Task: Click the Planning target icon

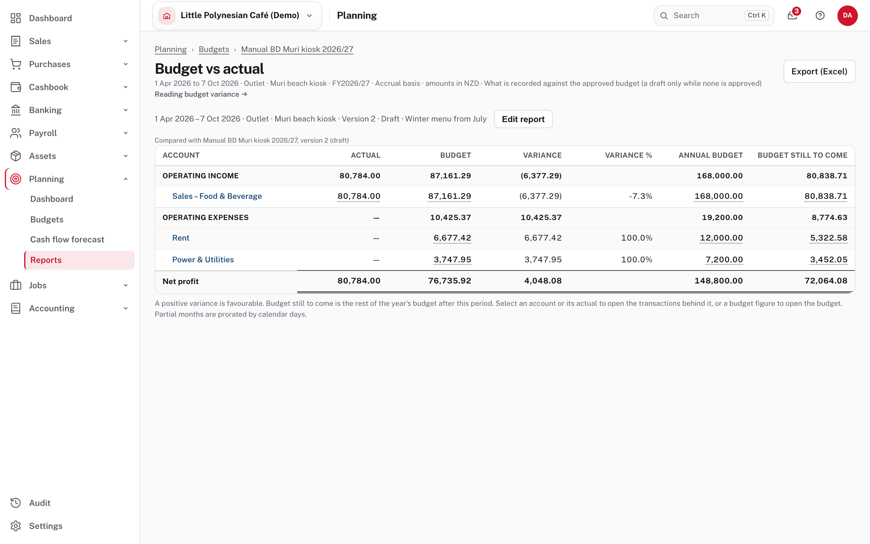Action: (x=16, y=179)
